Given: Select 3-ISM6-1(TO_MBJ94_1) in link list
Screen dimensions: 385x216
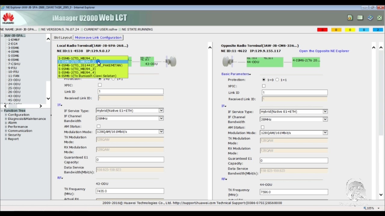Looking at the screenshot, I should pos(93,58).
